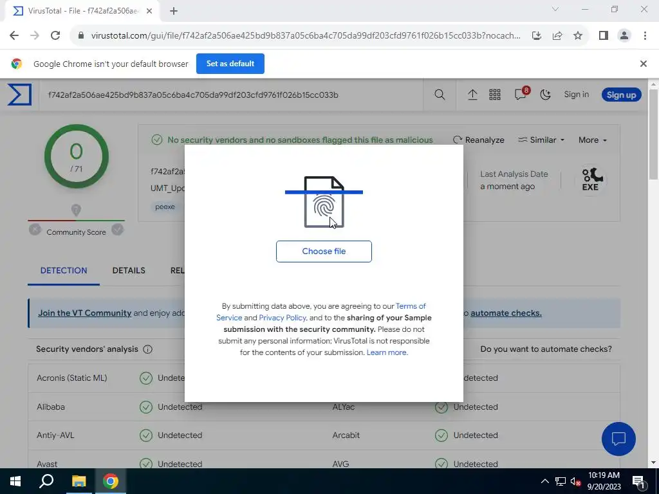
Task: Click the hash search input field
Action: click(x=231, y=95)
